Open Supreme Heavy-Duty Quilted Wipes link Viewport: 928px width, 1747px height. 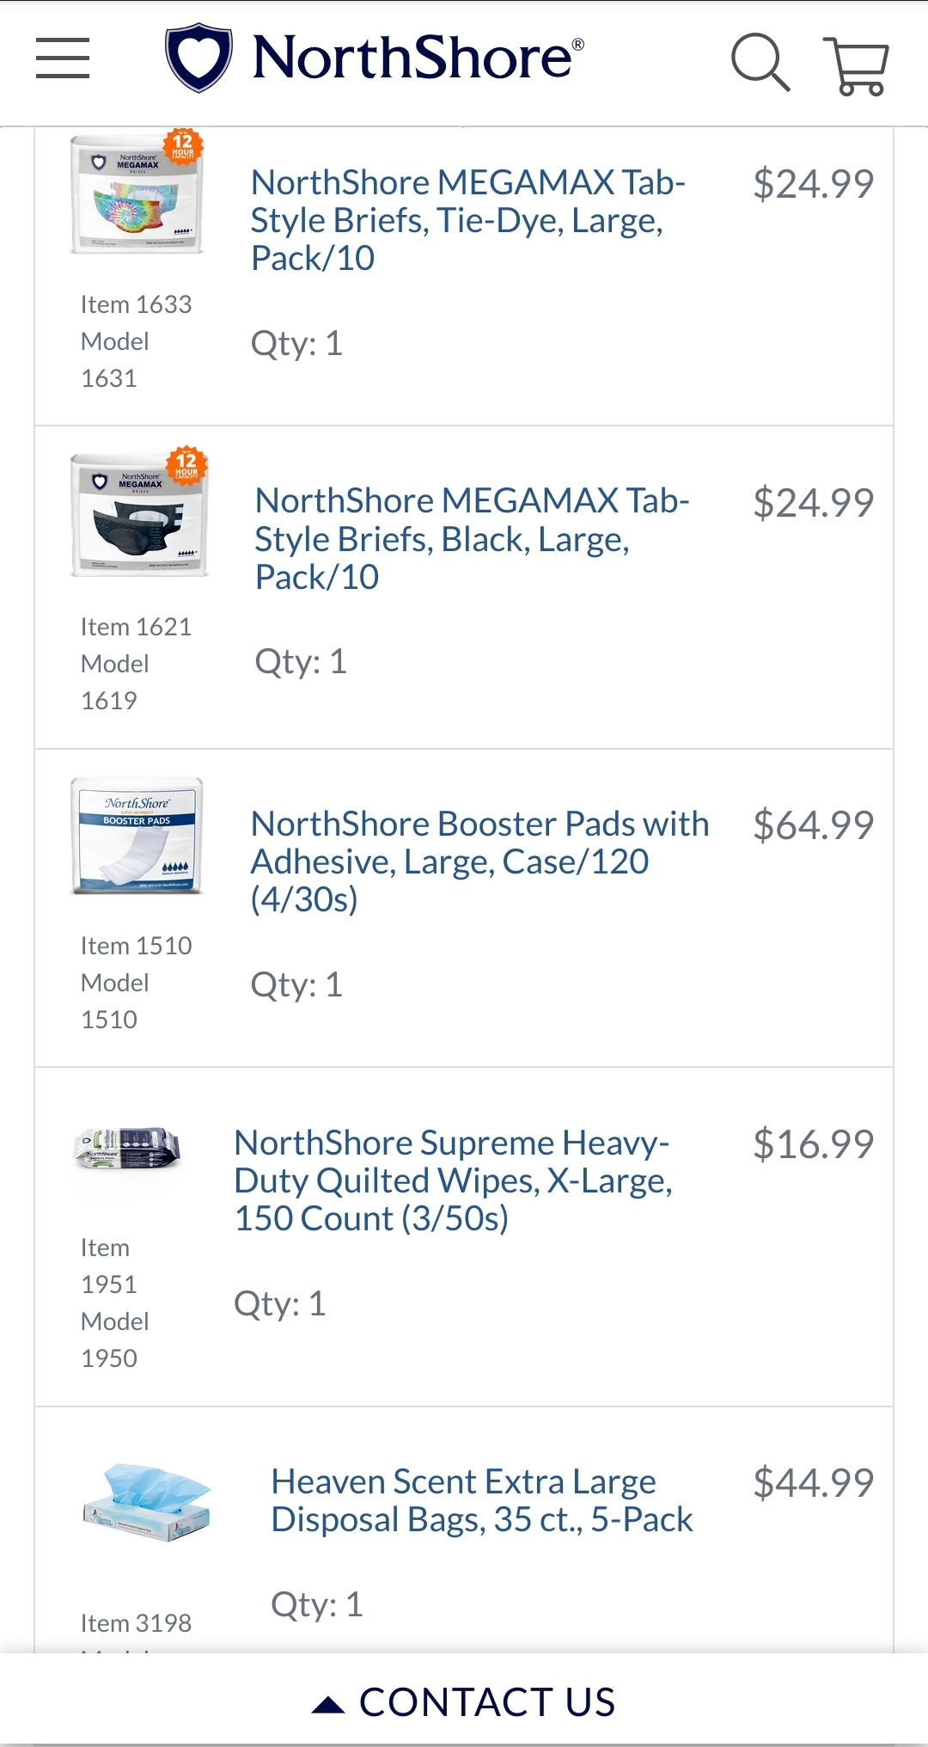click(453, 1180)
